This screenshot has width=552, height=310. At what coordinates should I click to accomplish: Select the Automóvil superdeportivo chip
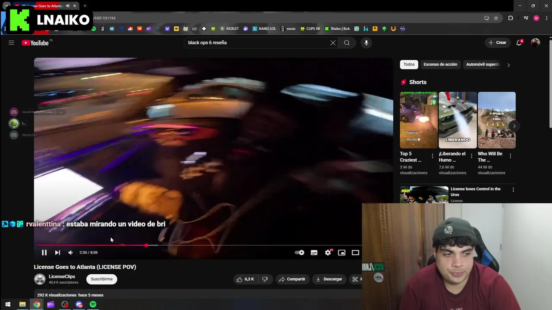[x=482, y=64]
